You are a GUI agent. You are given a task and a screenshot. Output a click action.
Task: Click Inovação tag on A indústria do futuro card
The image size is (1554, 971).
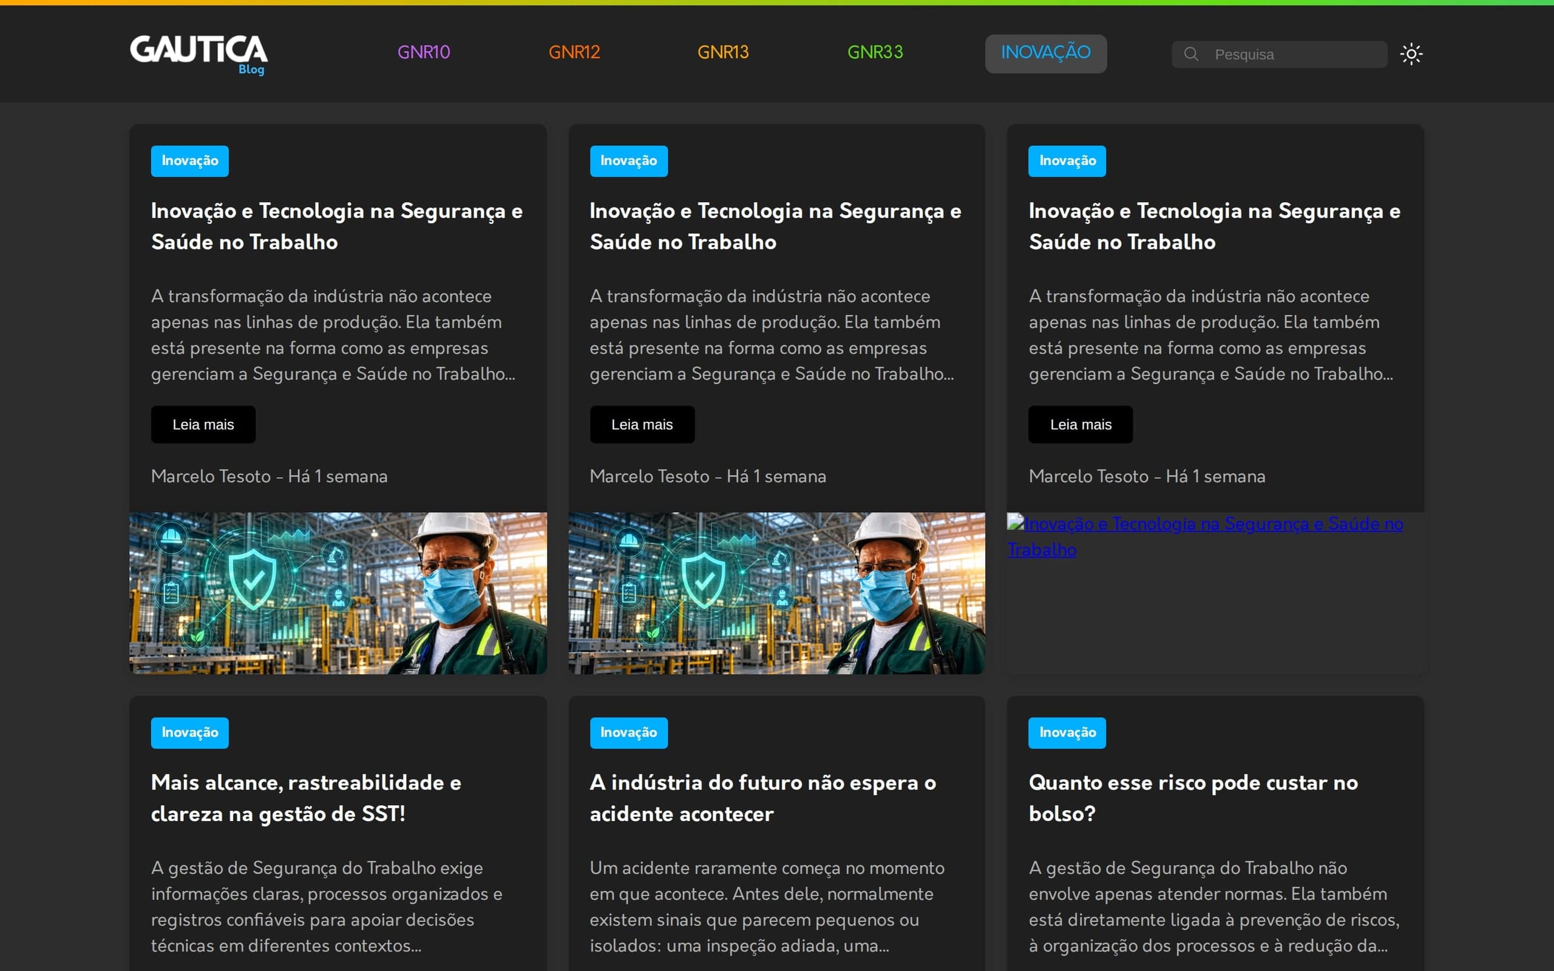[629, 732]
